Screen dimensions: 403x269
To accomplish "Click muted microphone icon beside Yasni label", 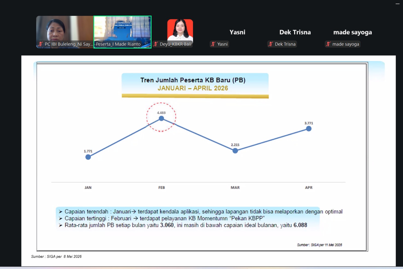I will coord(213,44).
